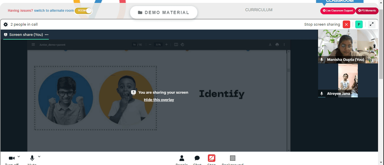Mute the microphone icon
The width and height of the screenshot is (384, 165).
pyautogui.click(x=32, y=158)
